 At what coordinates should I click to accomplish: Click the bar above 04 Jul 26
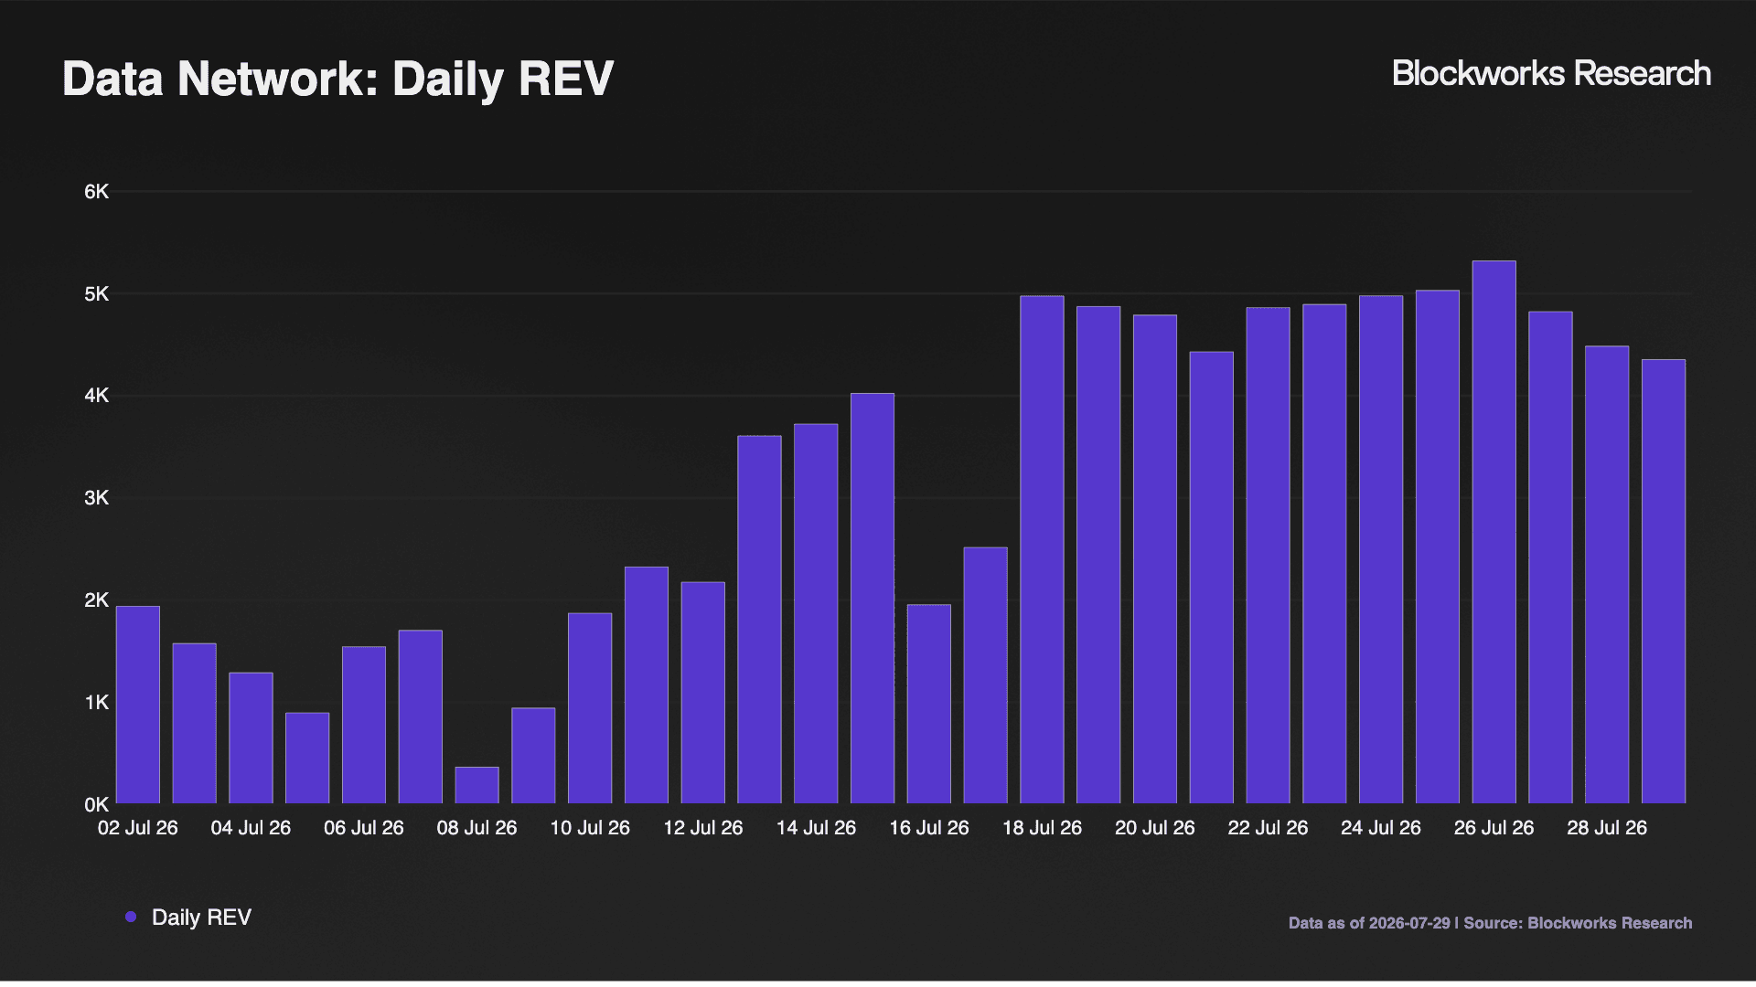(x=251, y=738)
